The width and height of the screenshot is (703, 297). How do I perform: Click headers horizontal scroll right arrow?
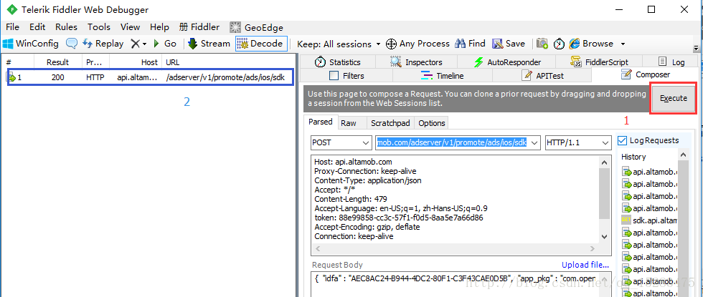593,248
